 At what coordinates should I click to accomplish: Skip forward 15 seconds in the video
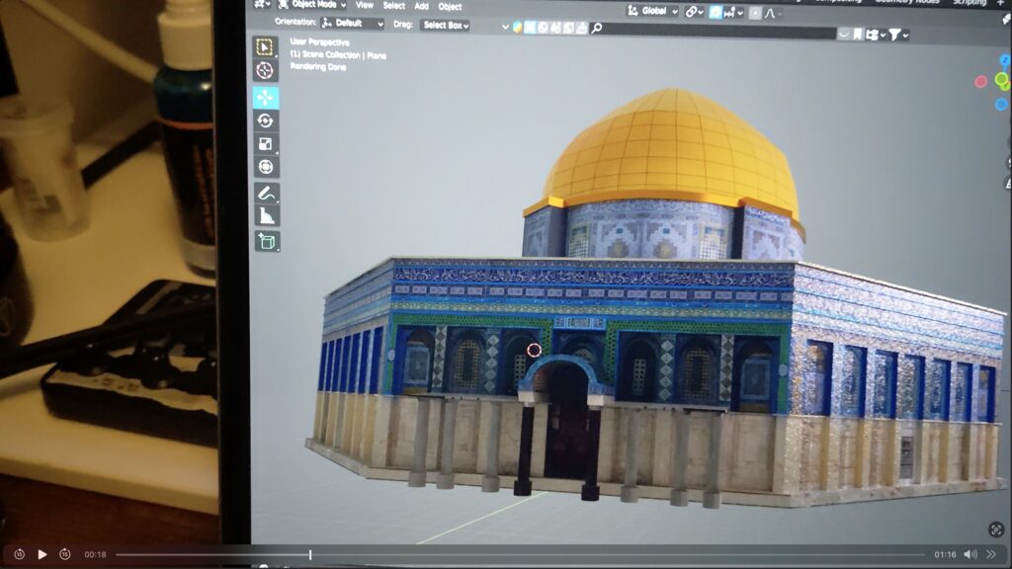64,554
